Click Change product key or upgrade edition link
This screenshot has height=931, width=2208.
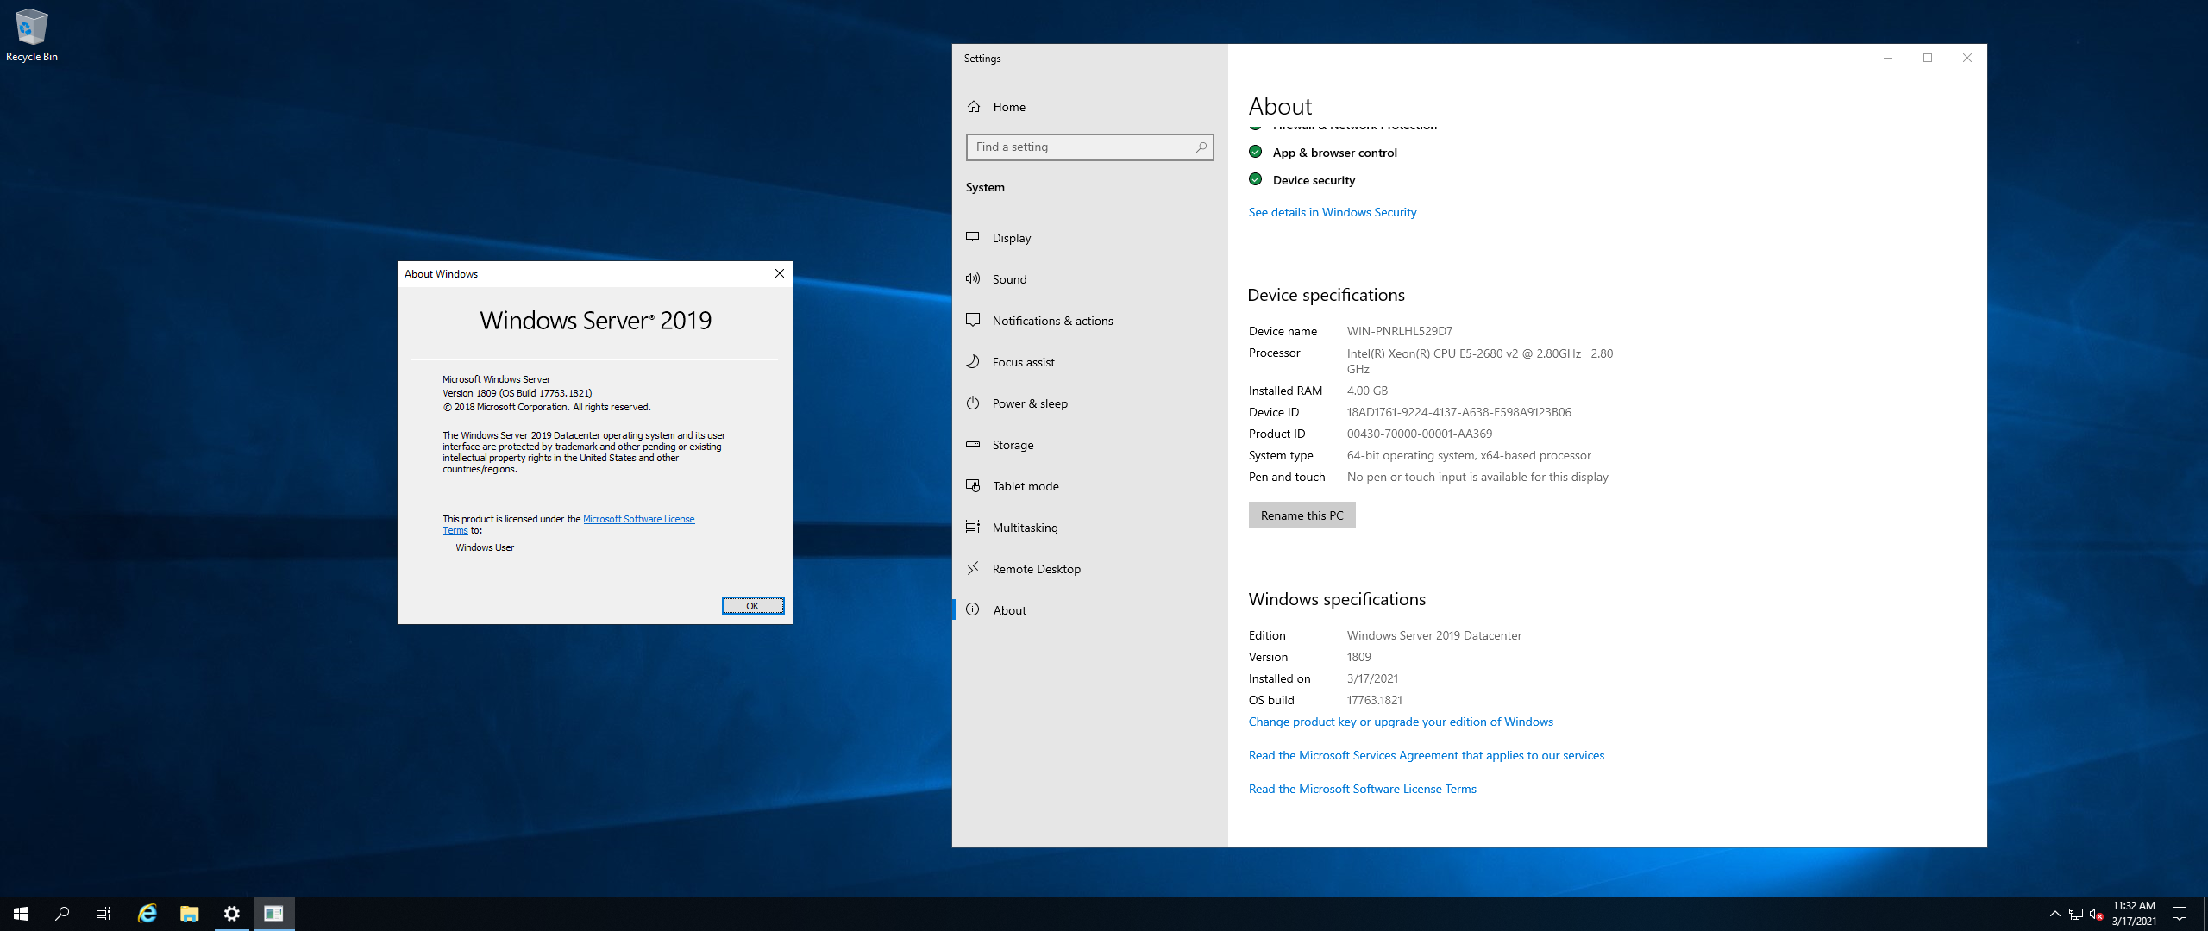tap(1400, 722)
